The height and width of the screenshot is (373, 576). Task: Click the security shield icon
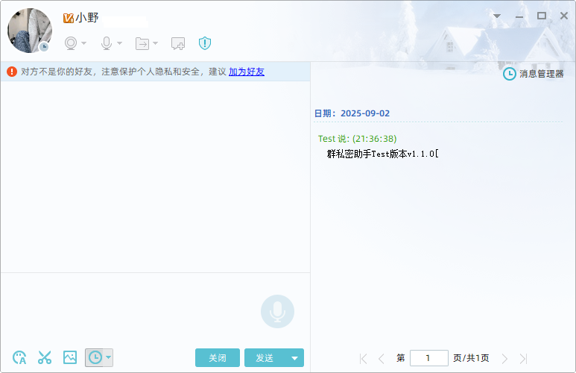click(x=205, y=43)
